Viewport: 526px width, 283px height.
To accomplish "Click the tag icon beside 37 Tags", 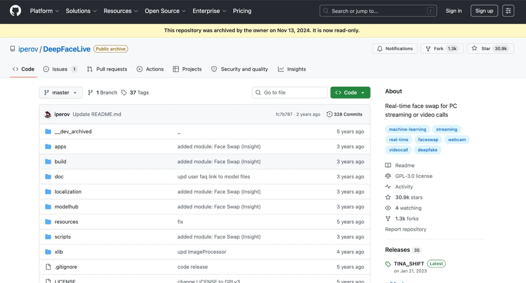I will click(x=124, y=92).
